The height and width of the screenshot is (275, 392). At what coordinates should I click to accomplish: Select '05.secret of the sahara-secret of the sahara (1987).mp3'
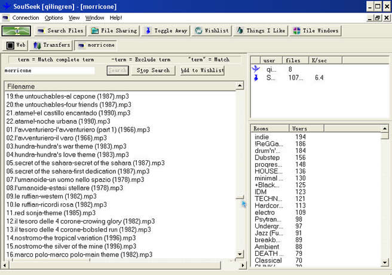point(85,163)
